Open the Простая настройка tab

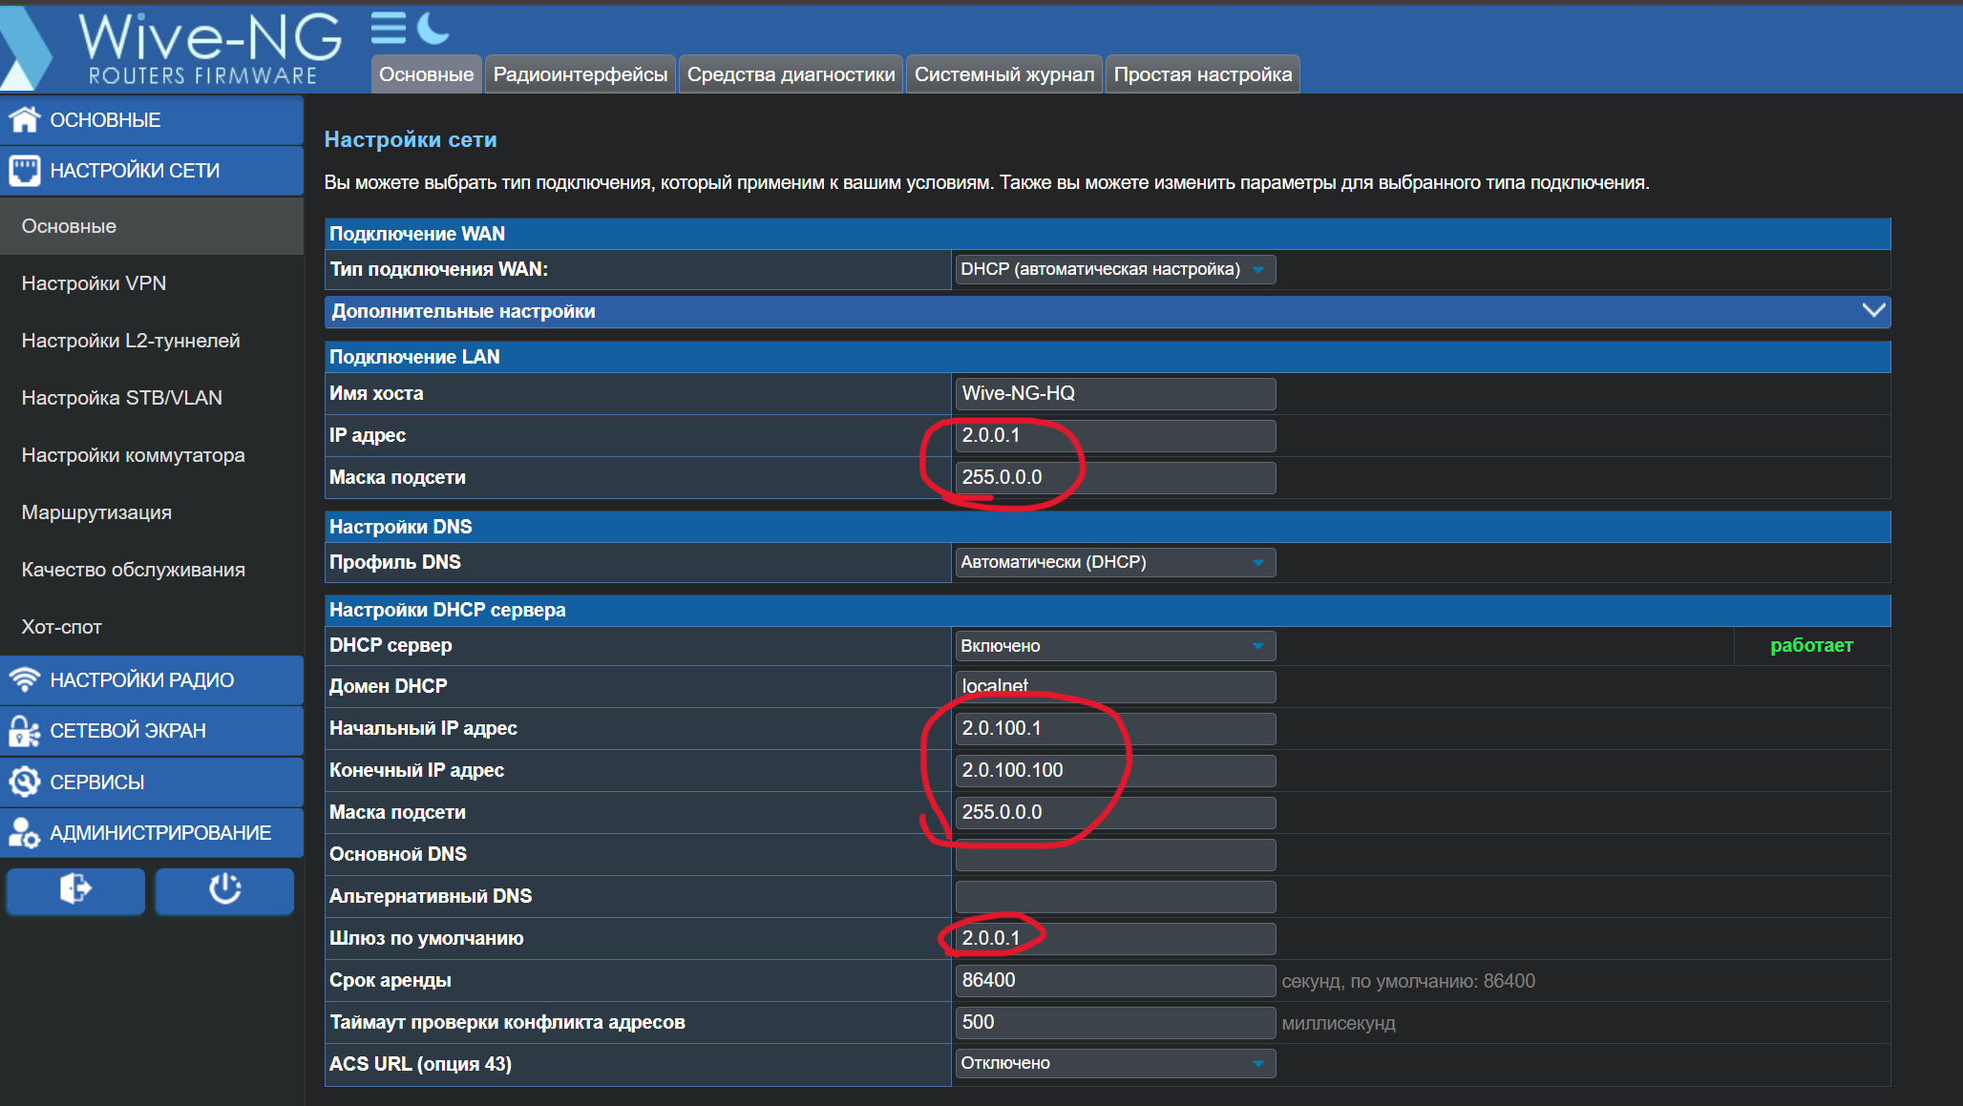1203,74
